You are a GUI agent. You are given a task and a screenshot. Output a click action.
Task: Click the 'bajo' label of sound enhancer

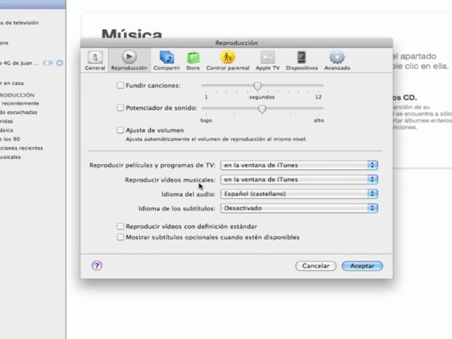(x=206, y=120)
